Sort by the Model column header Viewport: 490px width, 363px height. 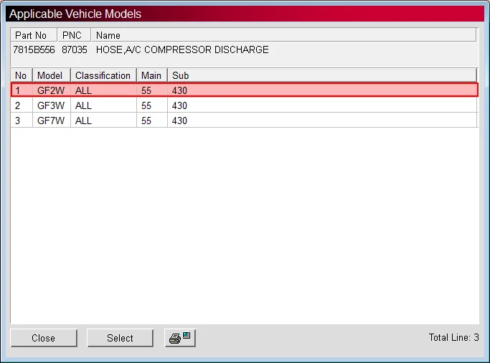[x=52, y=75]
